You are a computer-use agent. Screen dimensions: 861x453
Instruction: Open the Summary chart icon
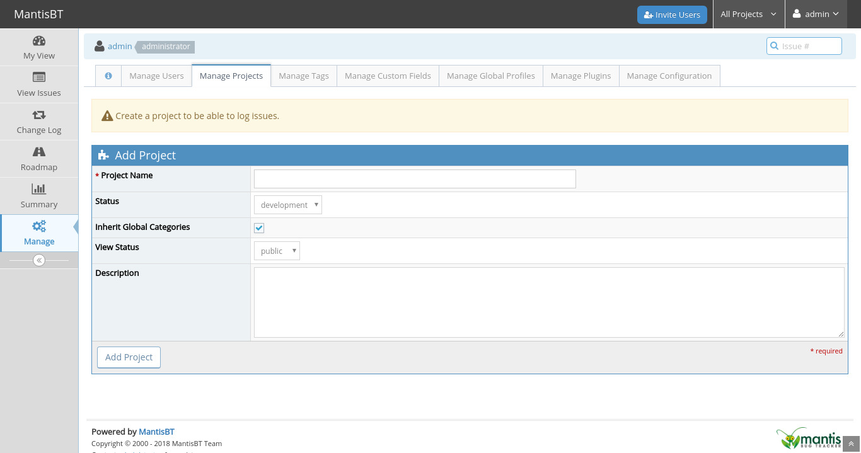[x=39, y=190]
